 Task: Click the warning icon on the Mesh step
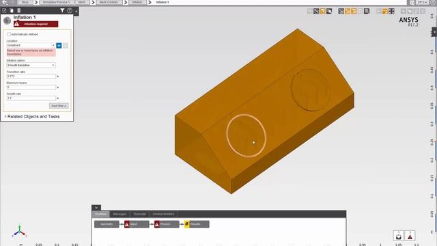[x=127, y=224]
